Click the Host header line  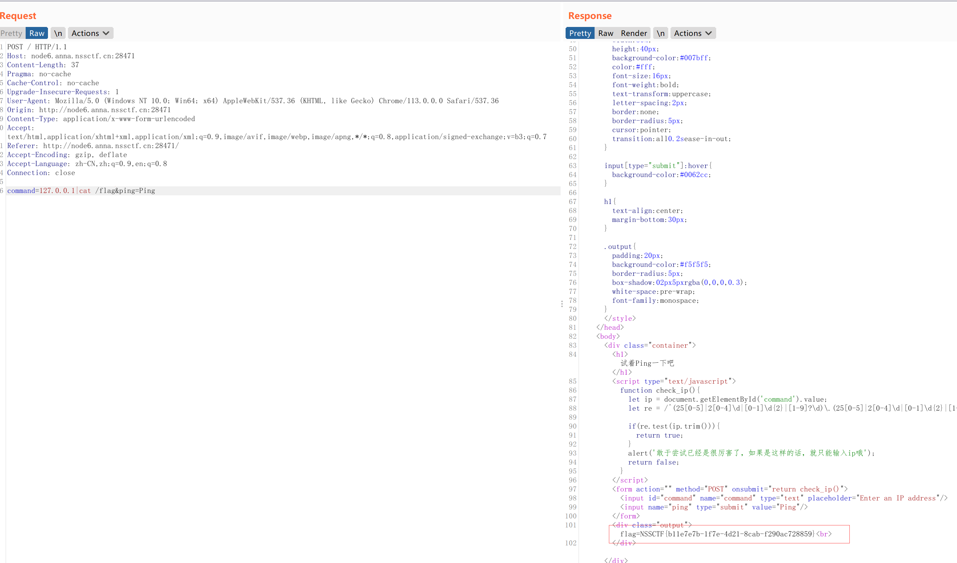coord(71,56)
